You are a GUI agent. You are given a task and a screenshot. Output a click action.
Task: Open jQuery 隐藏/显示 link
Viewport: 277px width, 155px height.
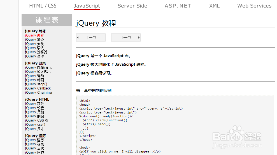[x=38, y=67]
